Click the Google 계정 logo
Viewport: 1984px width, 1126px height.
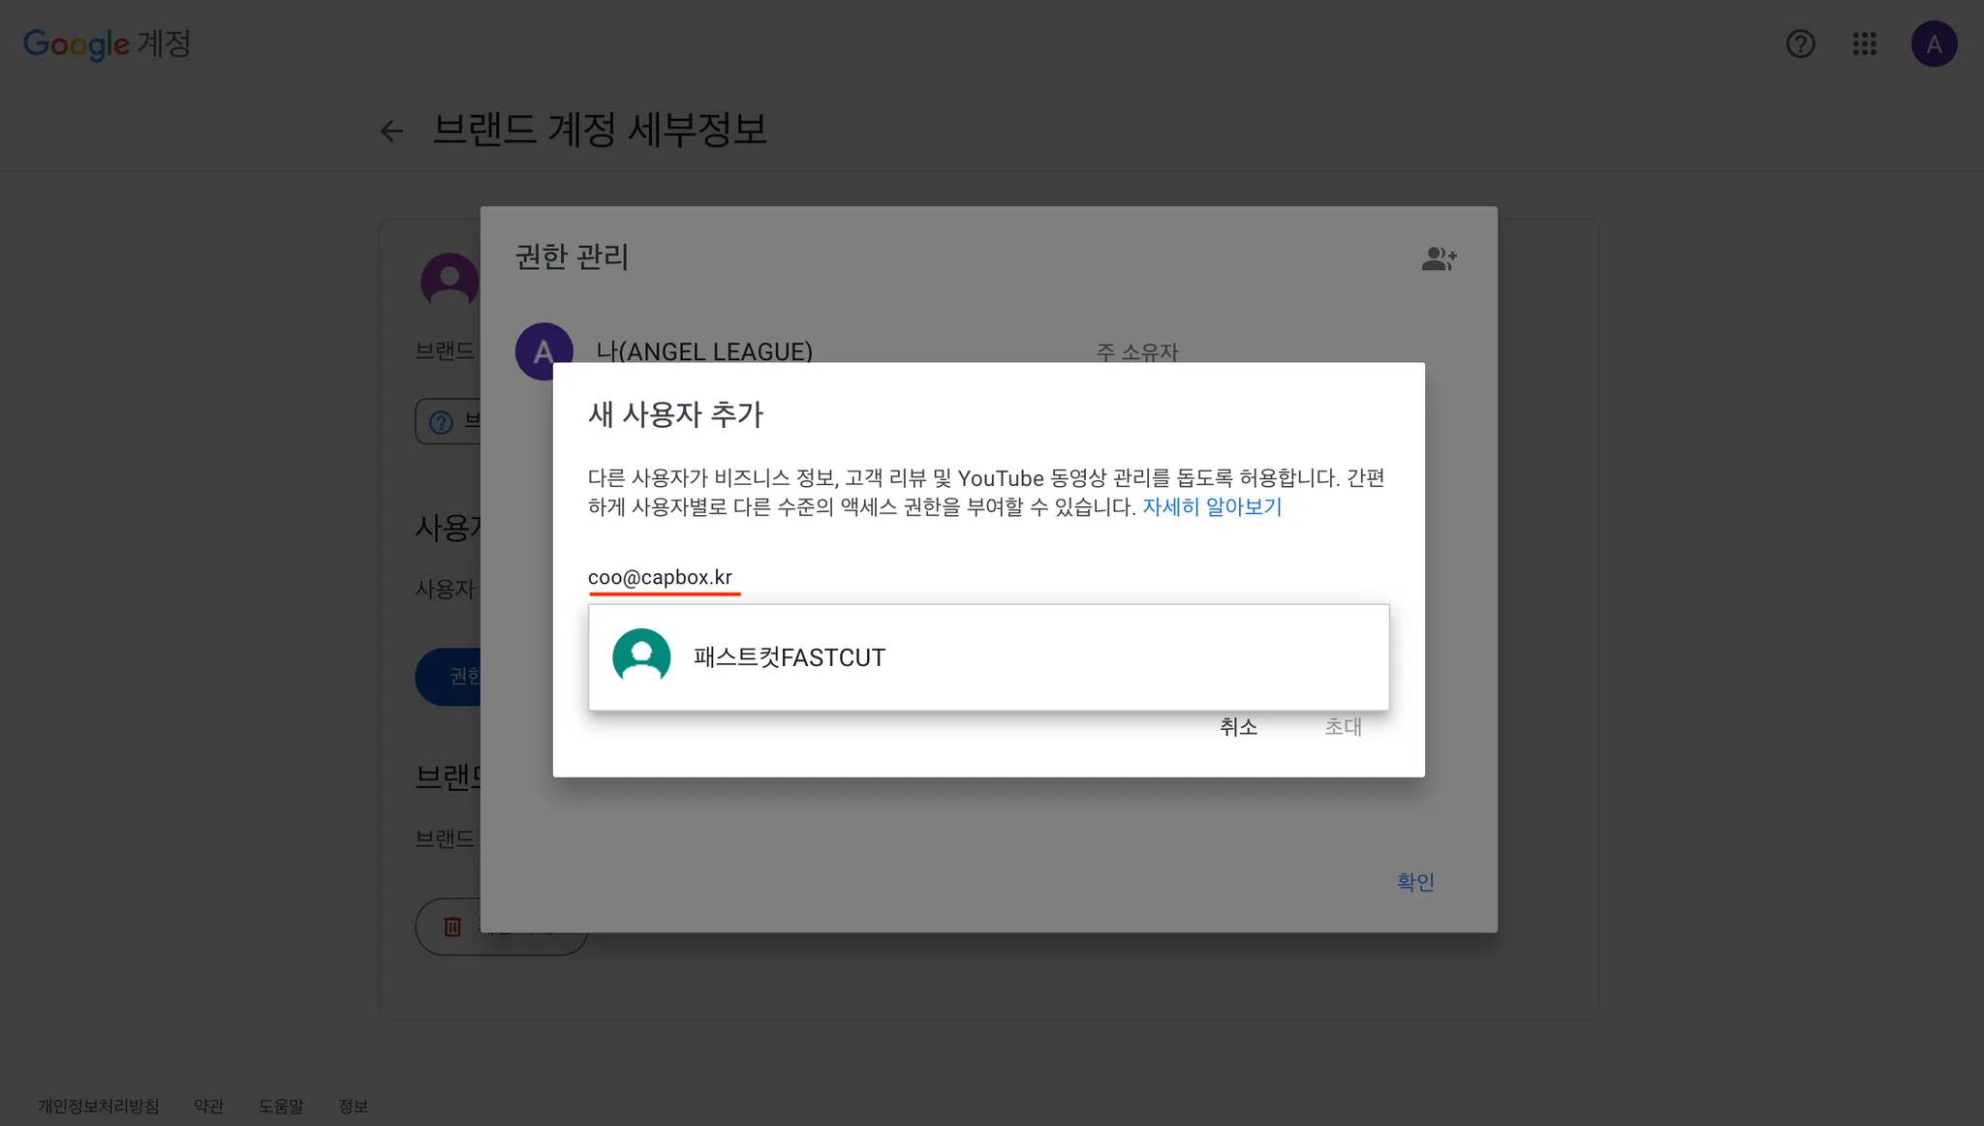(107, 44)
